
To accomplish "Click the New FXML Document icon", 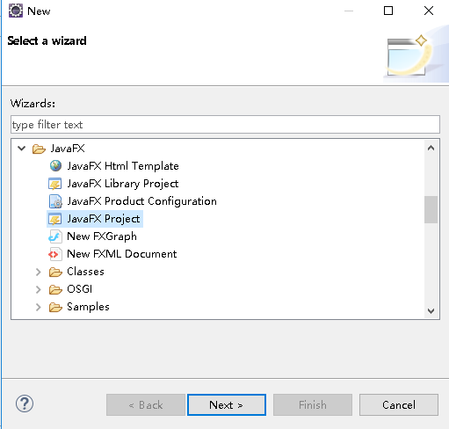I will tap(55, 254).
